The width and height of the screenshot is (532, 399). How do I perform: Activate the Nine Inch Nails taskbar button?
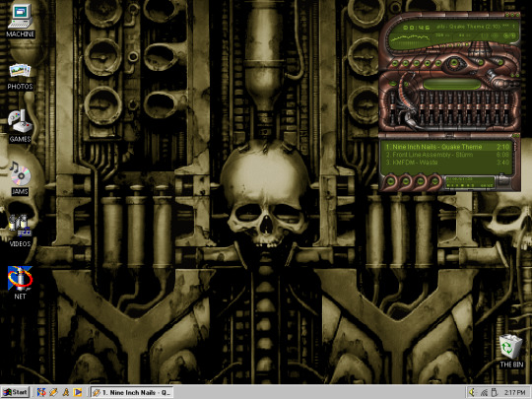(x=132, y=392)
